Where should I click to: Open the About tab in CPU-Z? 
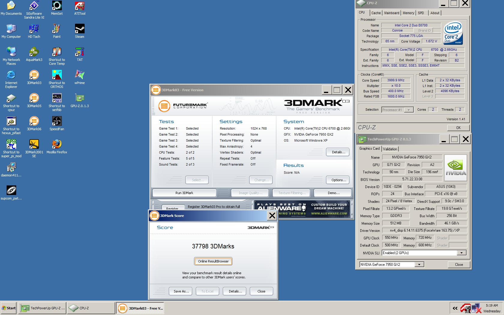[435, 13]
